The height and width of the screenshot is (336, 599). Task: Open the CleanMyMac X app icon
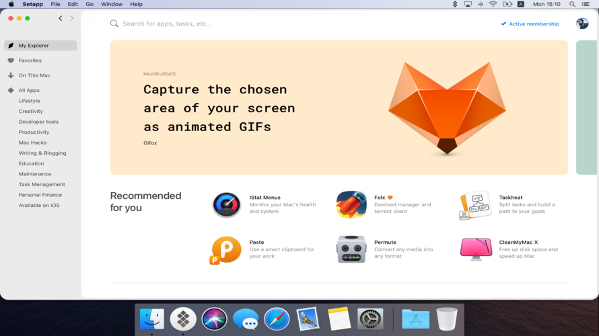(476, 249)
